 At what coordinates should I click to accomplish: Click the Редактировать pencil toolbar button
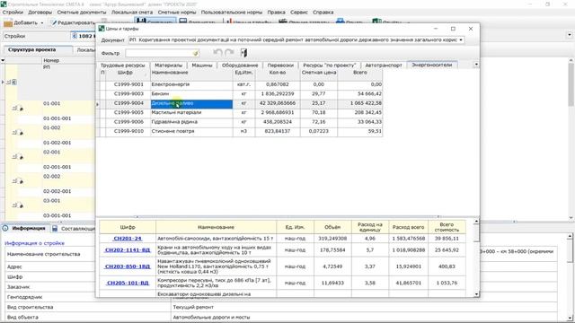tap(72, 22)
